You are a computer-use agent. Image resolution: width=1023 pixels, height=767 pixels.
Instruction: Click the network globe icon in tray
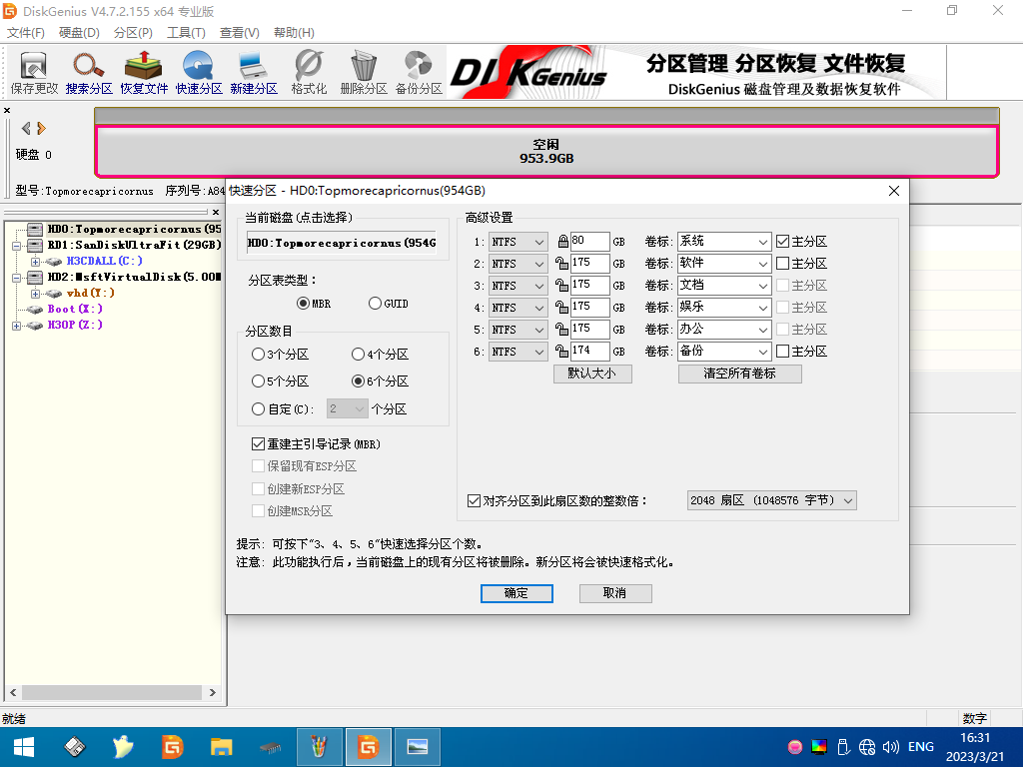[x=867, y=747]
